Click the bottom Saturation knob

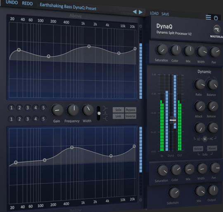(x=163, y=170)
